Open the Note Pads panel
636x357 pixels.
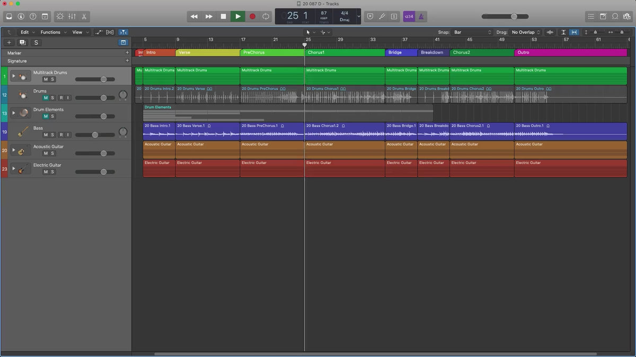[604, 16]
